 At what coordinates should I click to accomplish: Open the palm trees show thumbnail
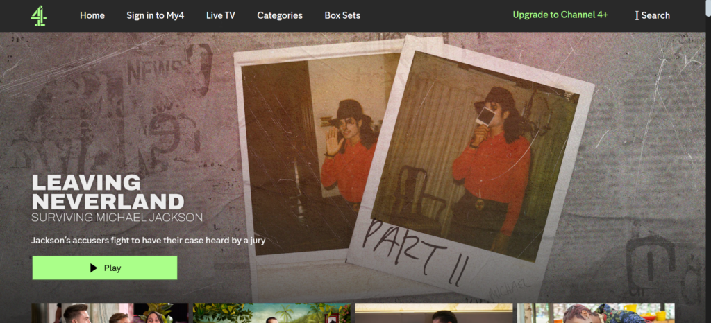coord(271,313)
